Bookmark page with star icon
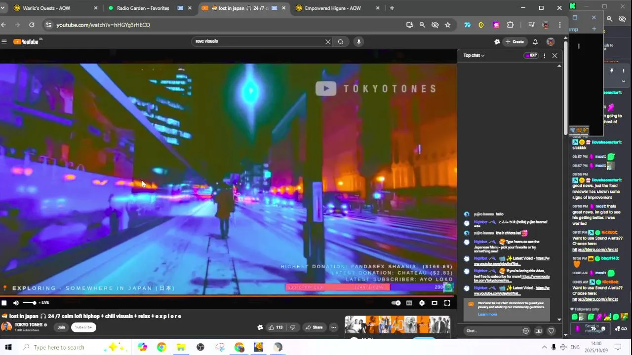Image resolution: width=632 pixels, height=355 pixels. pyautogui.click(x=447, y=25)
